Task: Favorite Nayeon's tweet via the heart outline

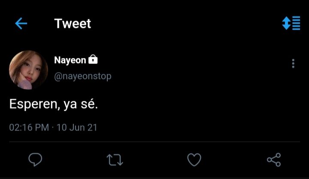Action: pyautogui.click(x=194, y=160)
